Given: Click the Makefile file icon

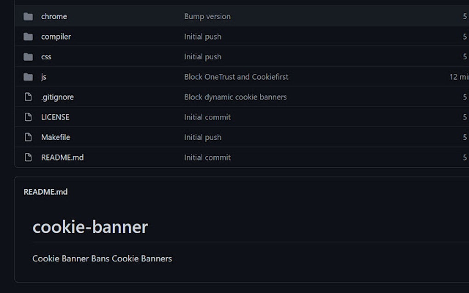Looking at the screenshot, I should pyautogui.click(x=28, y=137).
